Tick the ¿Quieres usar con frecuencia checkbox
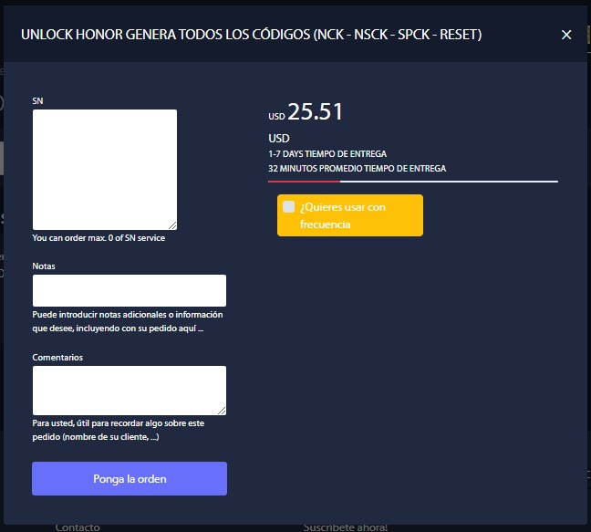The image size is (591, 532). pos(289,206)
